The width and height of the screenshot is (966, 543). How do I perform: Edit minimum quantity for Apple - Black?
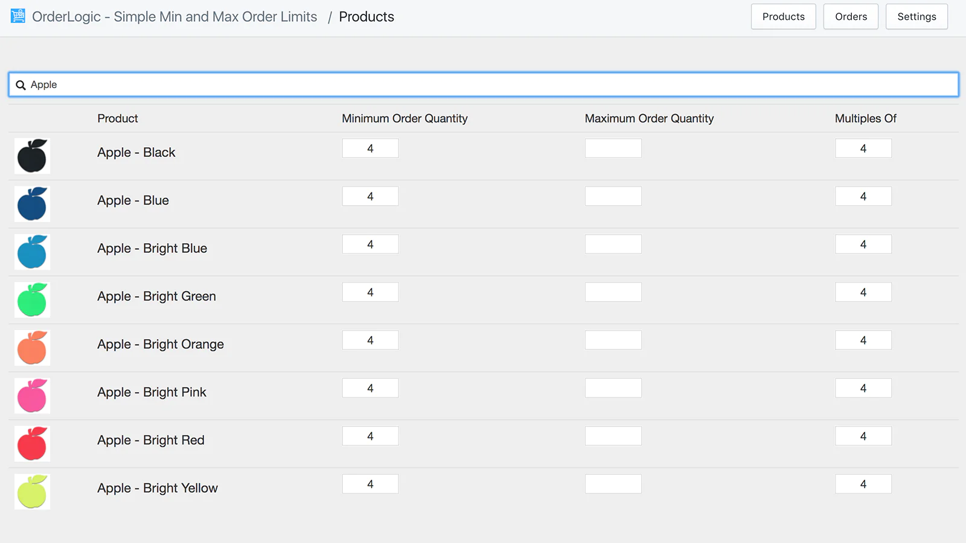point(370,148)
